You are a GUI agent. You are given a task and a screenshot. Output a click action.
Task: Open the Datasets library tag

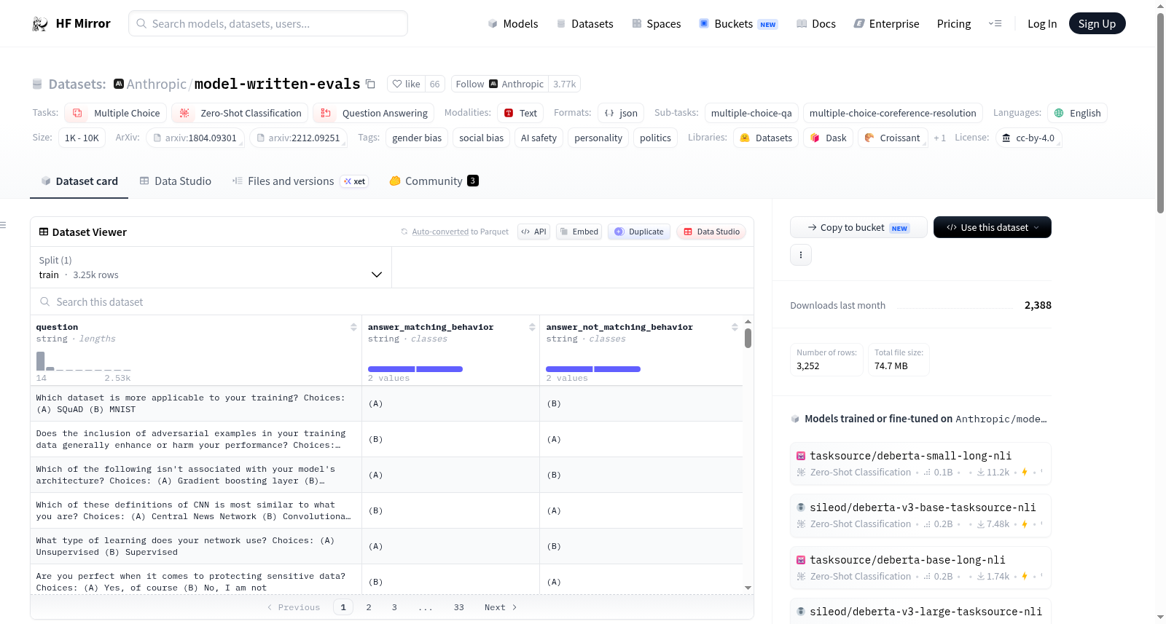click(766, 138)
